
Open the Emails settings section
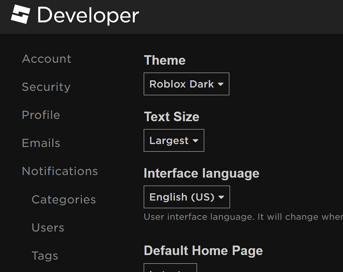[41, 143]
